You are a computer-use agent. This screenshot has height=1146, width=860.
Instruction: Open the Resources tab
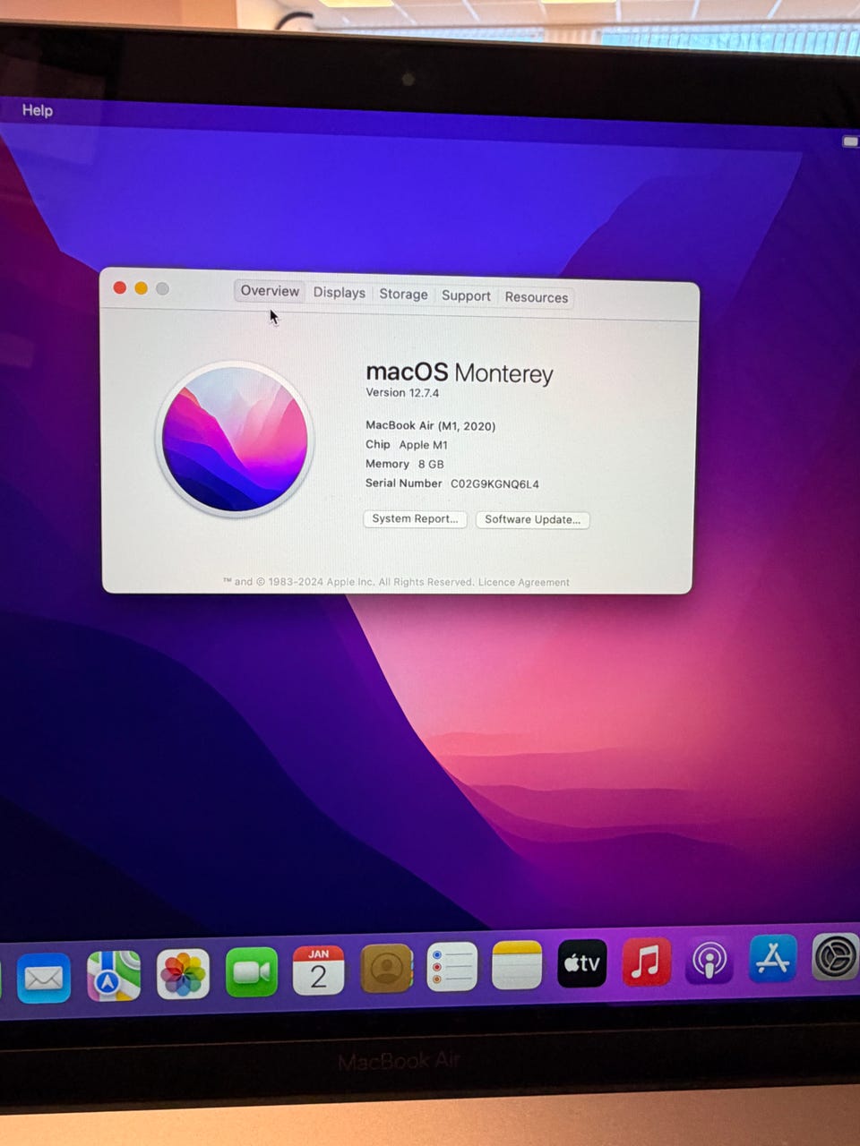click(536, 297)
